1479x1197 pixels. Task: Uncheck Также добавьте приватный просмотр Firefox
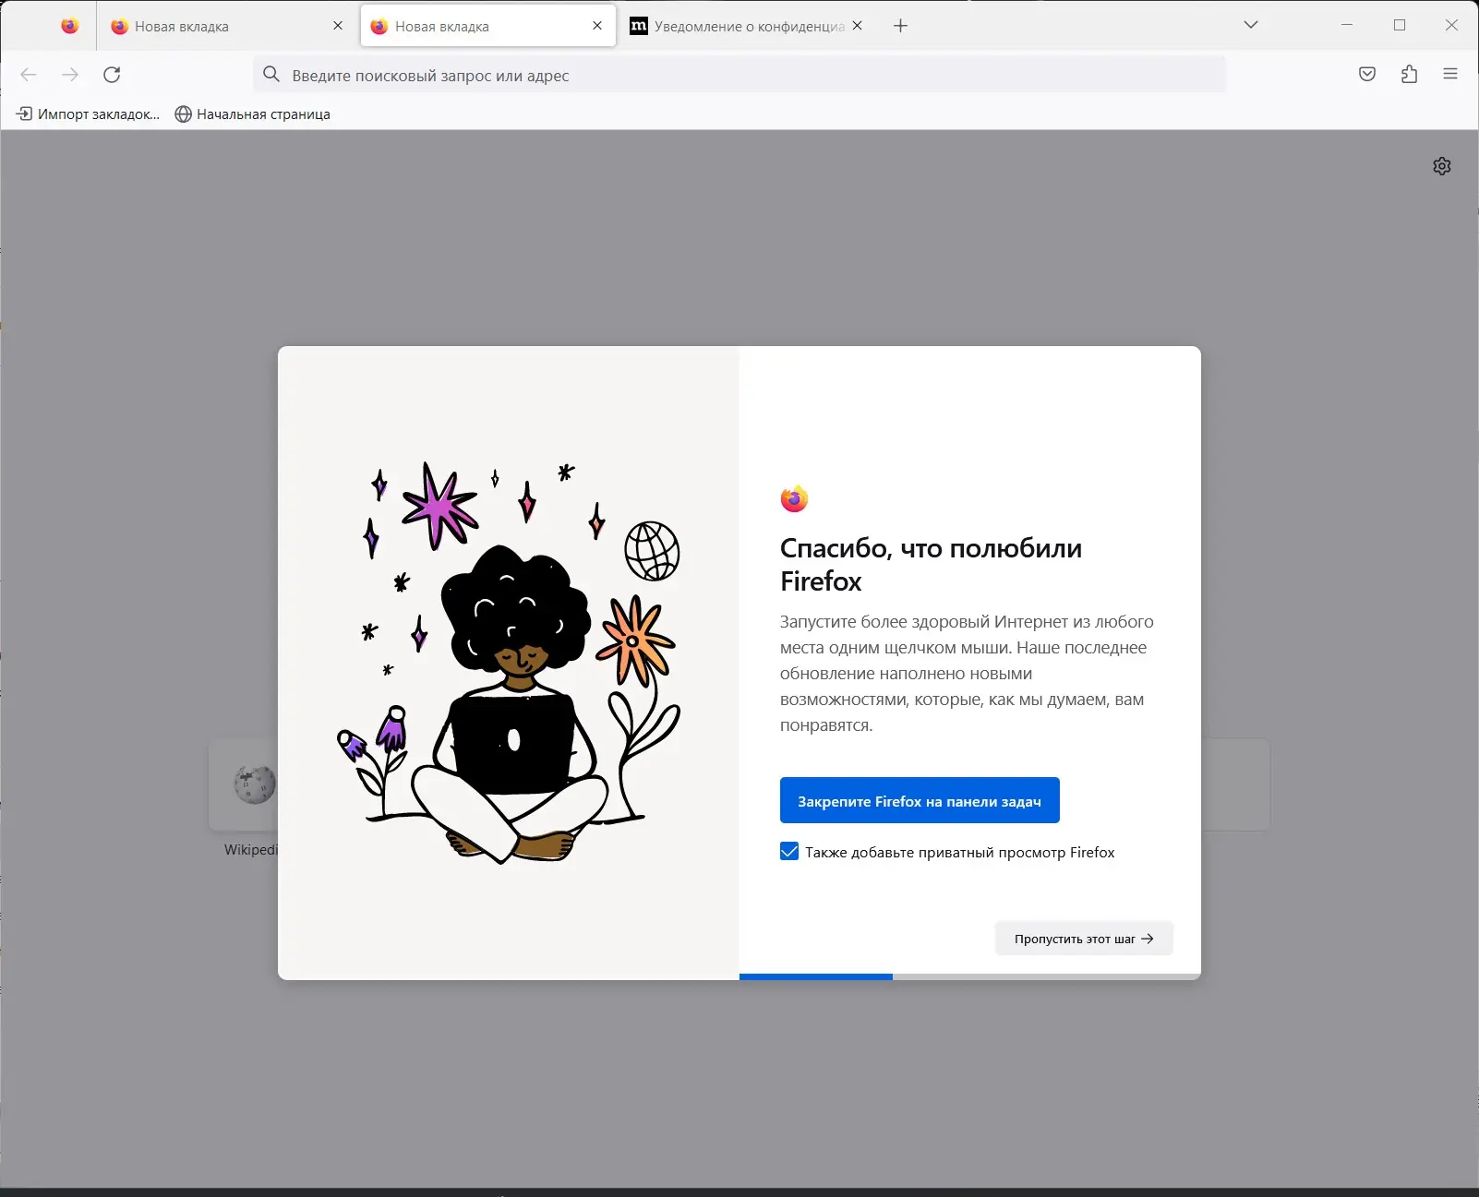(789, 851)
